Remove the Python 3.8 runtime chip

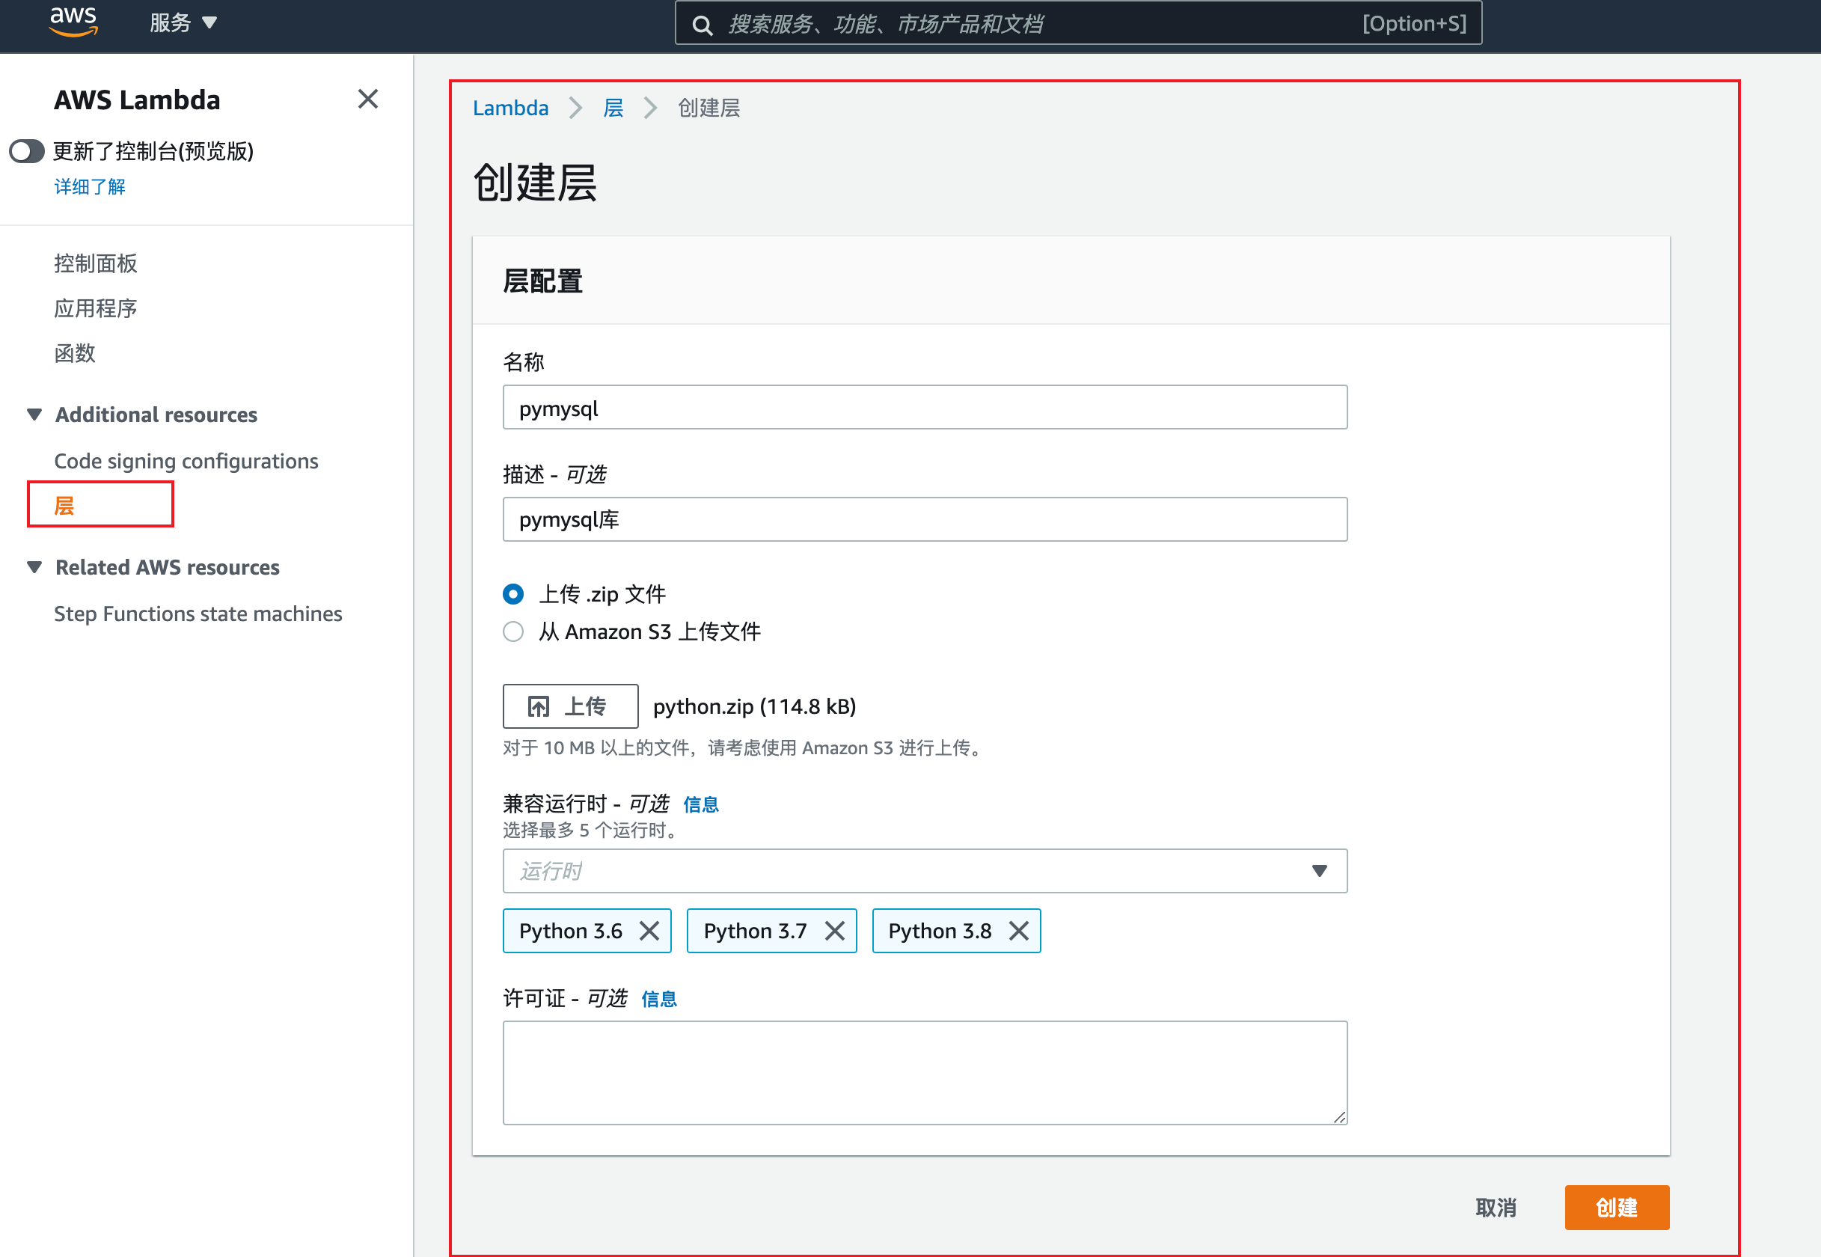(x=1019, y=930)
